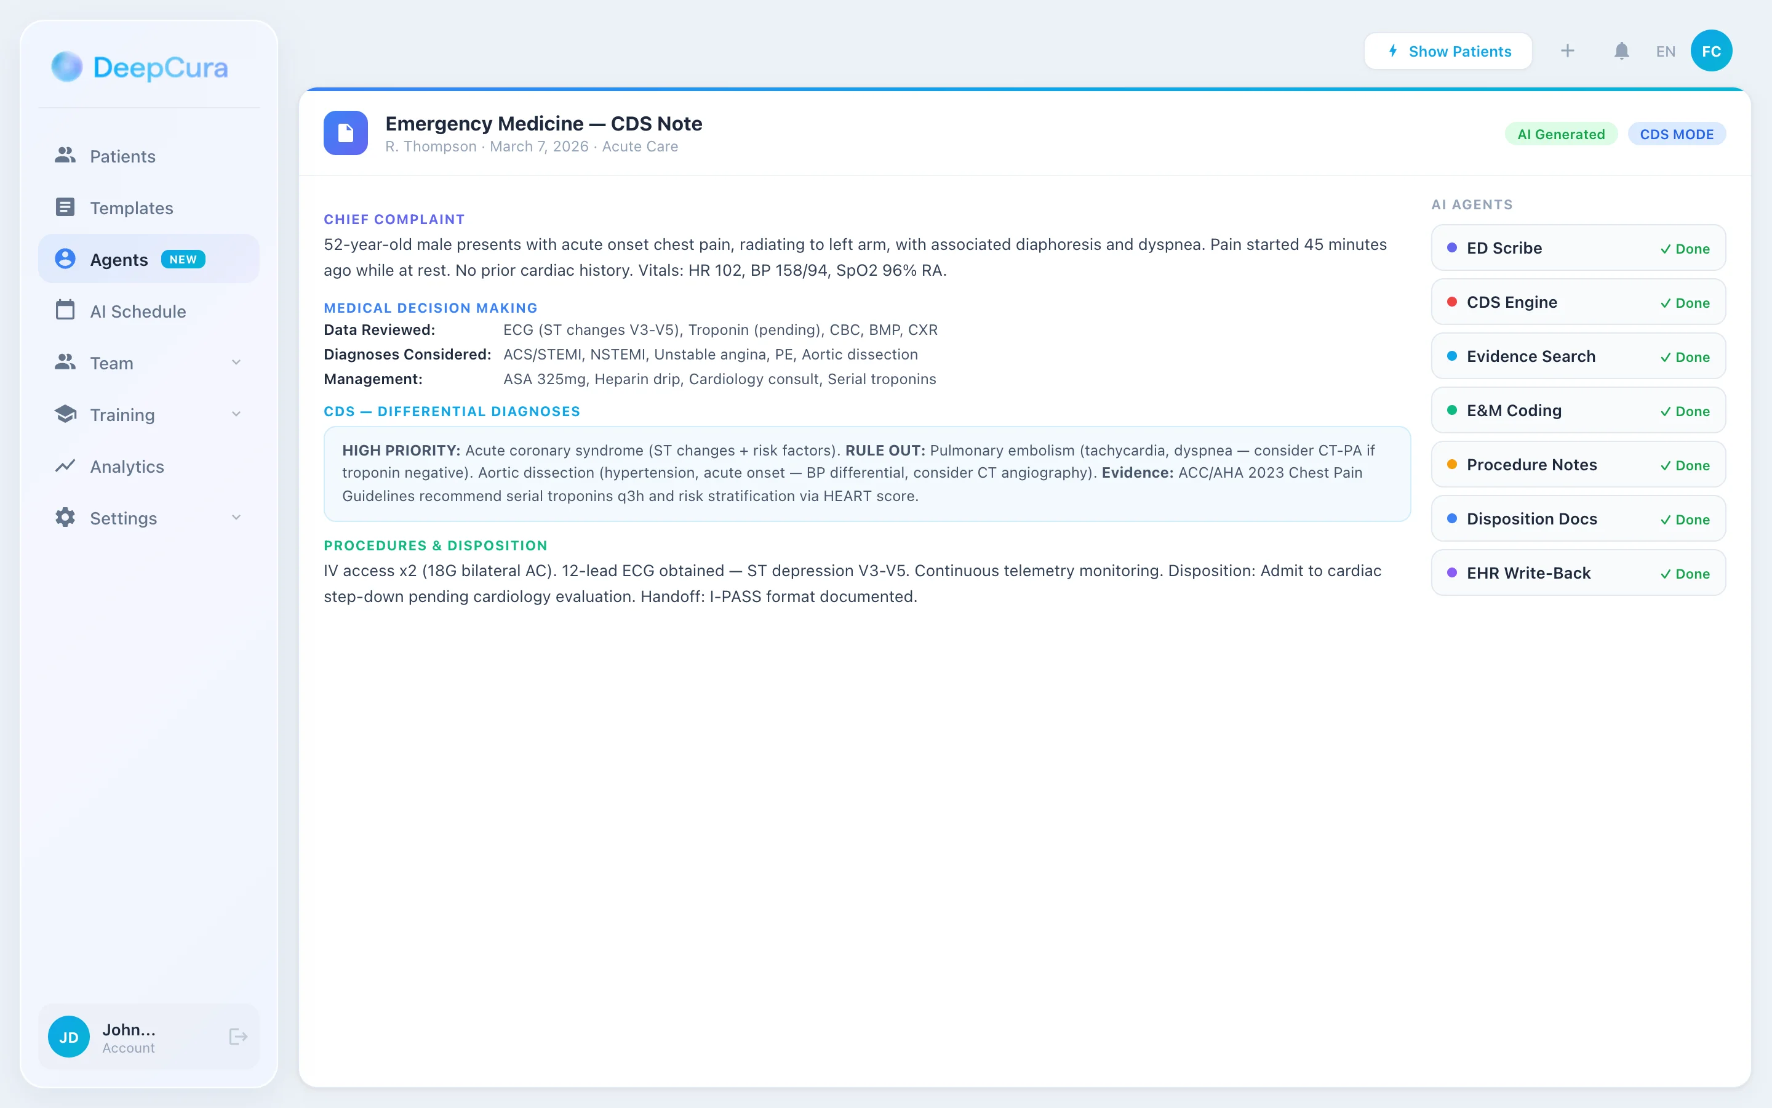
Task: Click the FC avatar circle
Action: pyautogui.click(x=1711, y=50)
